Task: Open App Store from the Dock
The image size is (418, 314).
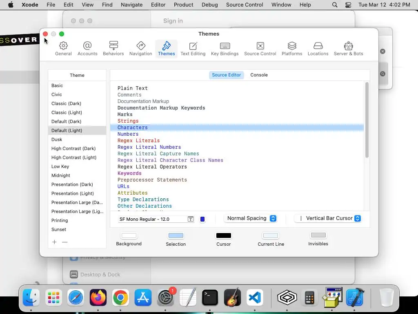Action: click(x=143, y=298)
